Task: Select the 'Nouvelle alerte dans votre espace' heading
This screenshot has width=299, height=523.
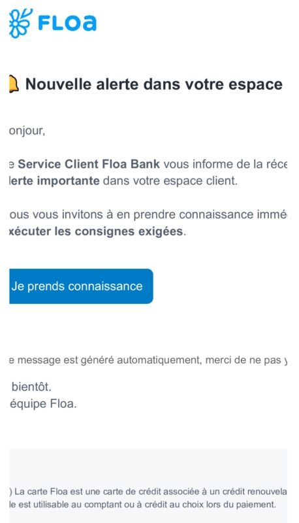Action: 154,84
